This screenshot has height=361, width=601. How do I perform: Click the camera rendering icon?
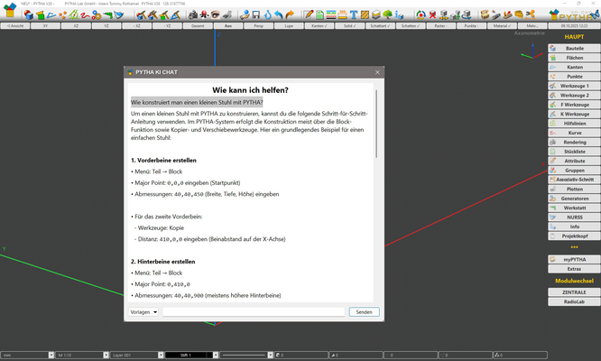pos(193,15)
